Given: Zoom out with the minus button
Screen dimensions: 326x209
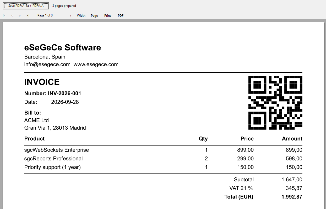Looking at the screenshot, I should (x=63, y=16).
